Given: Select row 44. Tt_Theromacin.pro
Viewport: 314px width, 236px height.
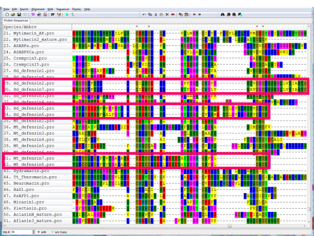Looking at the screenshot, I should click(37, 177).
